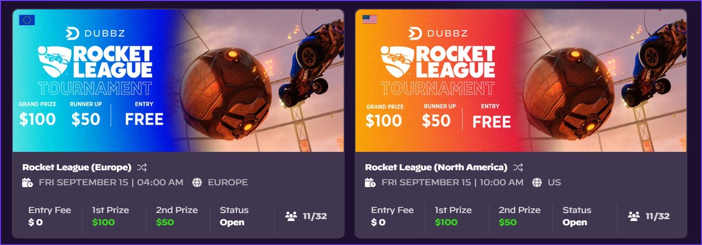This screenshot has height=245, width=702.
Task: Click the Entry Fee $0 on North America card
Action: (x=392, y=216)
